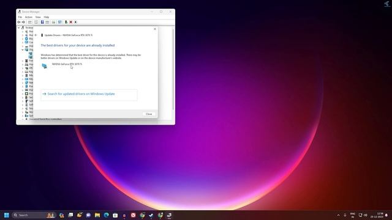
Task: Open the notification bell in the tray
Action: point(386,215)
